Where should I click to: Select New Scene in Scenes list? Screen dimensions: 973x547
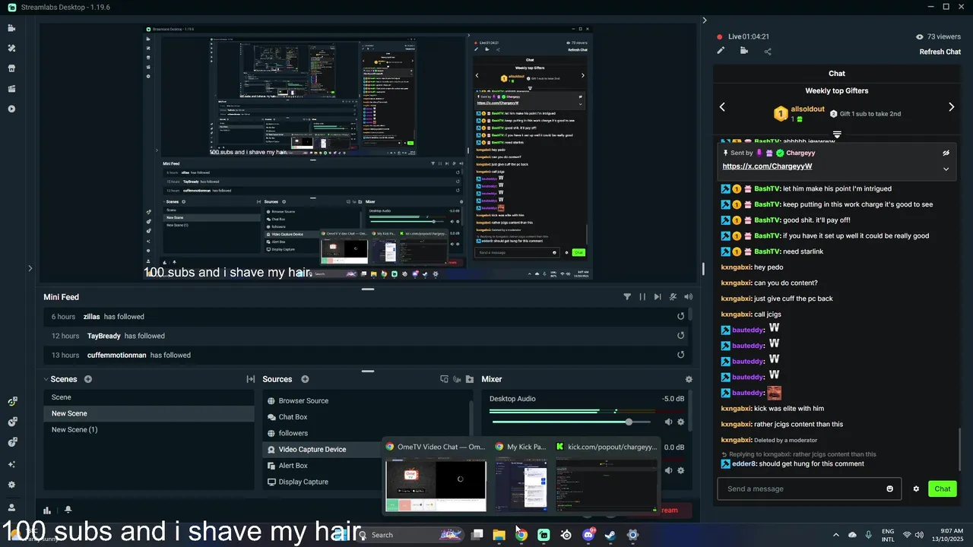pos(148,413)
